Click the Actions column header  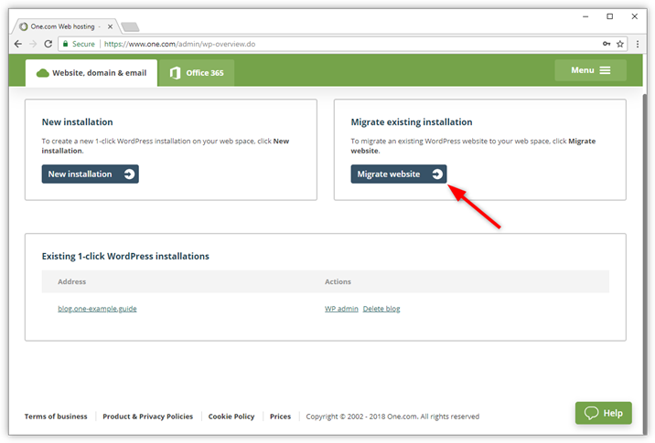[338, 281]
